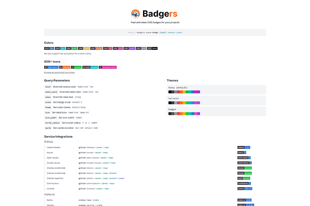The height and width of the screenshot is (206, 310).
Task: Open 'Browse all supported icons here' link
Action: pyautogui.click(x=60, y=72)
